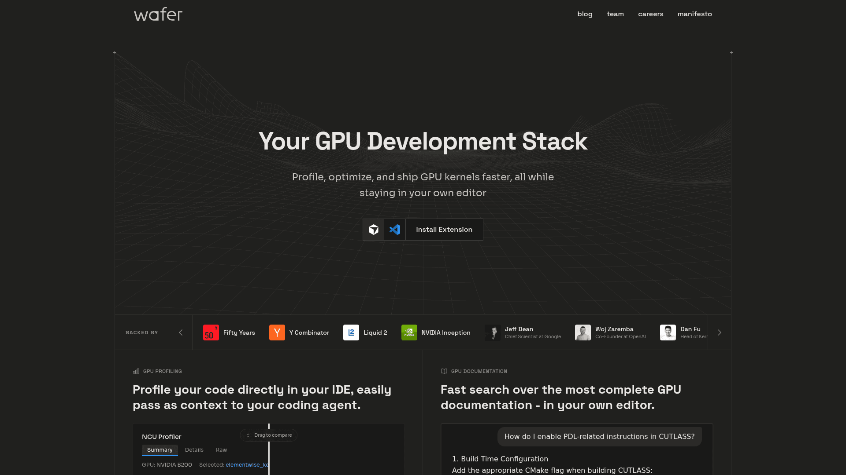This screenshot has width=846, height=475.
Task: Click Woj Zaremba's avatar photo
Action: [583, 332]
